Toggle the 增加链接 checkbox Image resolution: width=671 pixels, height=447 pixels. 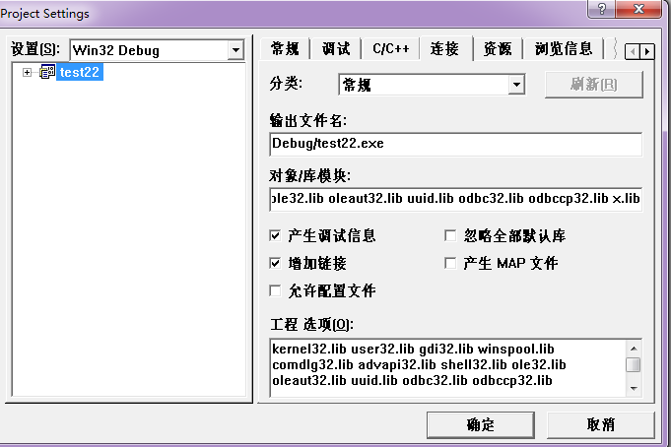pyautogui.click(x=275, y=263)
